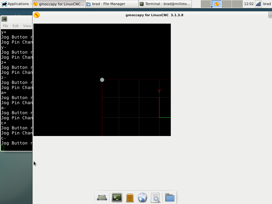Click the active workspace showing the gmoccapy icon
The image size is (272, 204).
point(216,4)
